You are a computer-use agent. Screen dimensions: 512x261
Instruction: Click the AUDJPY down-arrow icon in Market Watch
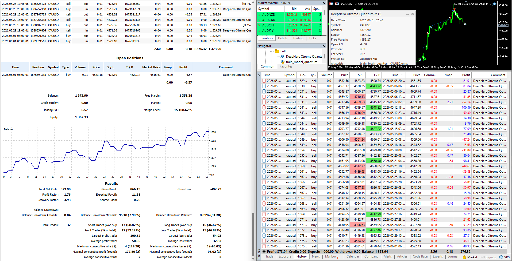(x=259, y=31)
